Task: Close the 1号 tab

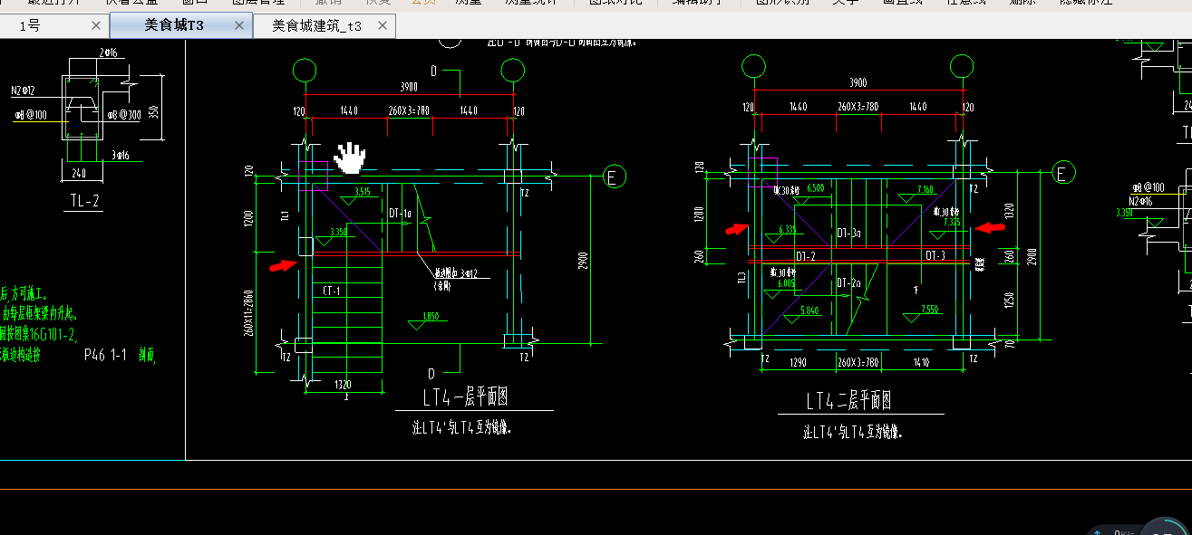Action: (x=96, y=26)
